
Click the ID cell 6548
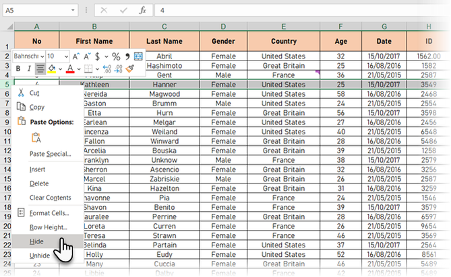click(x=429, y=132)
